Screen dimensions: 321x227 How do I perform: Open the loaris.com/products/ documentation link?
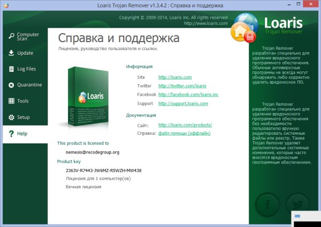185,125
